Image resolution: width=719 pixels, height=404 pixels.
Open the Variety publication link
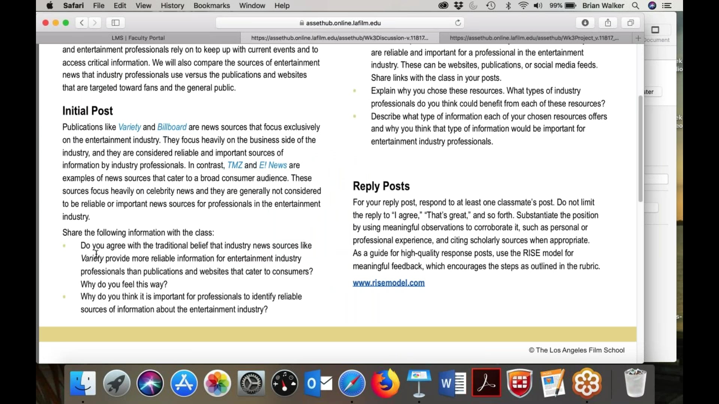130,127
